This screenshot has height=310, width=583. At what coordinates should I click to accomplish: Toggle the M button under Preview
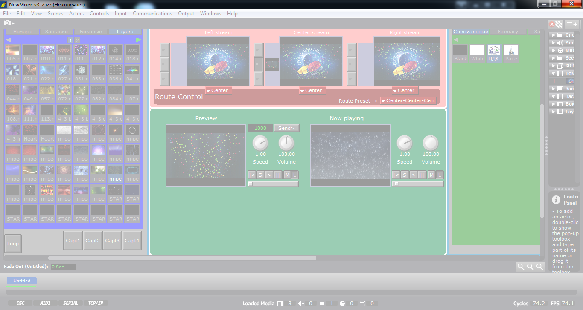coord(287,175)
